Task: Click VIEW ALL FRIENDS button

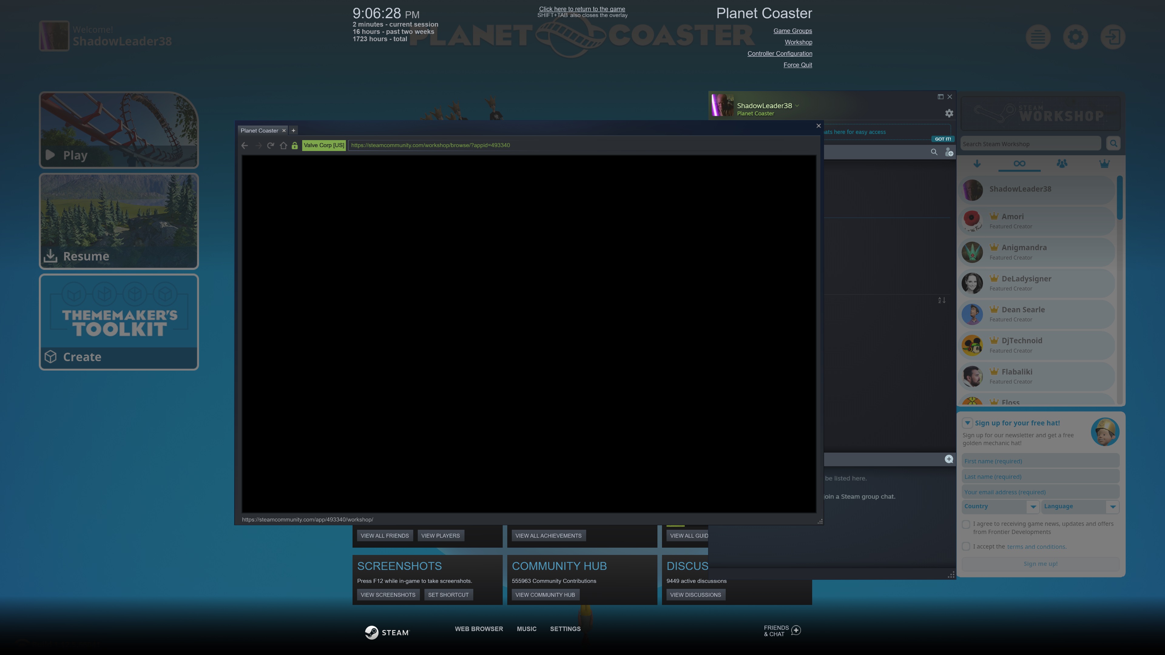Action: point(384,536)
